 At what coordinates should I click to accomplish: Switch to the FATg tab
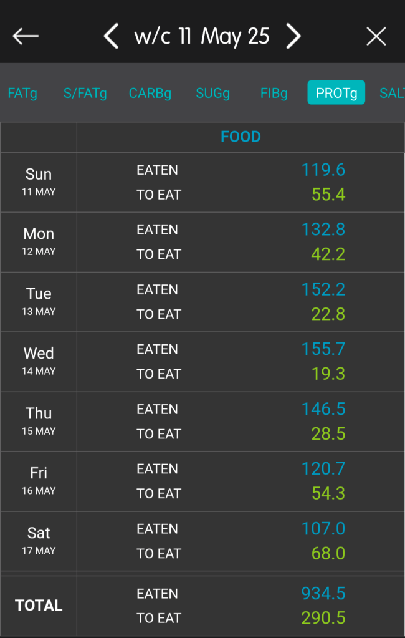pos(22,94)
